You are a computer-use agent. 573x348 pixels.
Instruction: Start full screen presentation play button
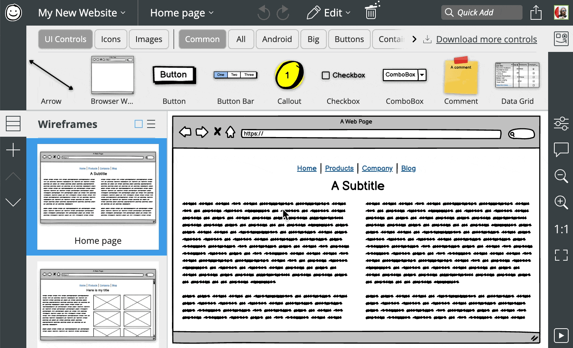pyautogui.click(x=561, y=335)
